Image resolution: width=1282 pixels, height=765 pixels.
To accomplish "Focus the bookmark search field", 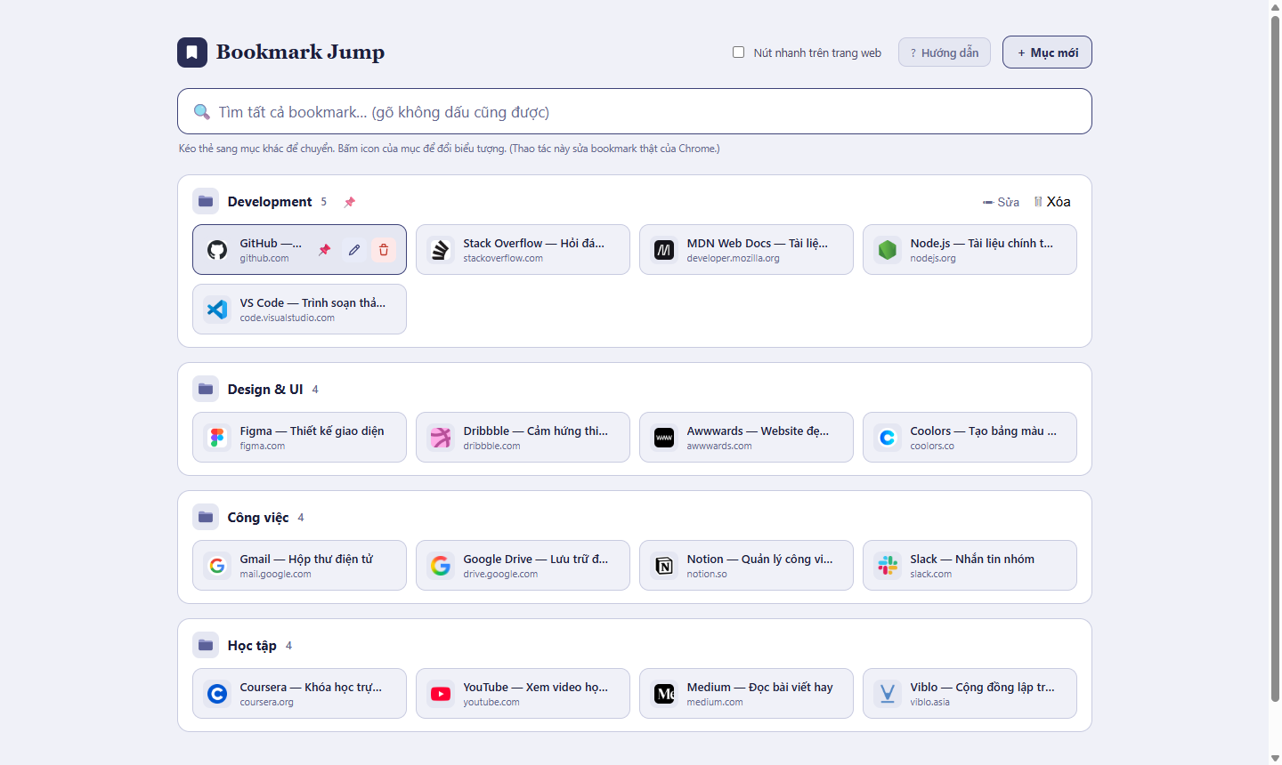I will pos(635,111).
